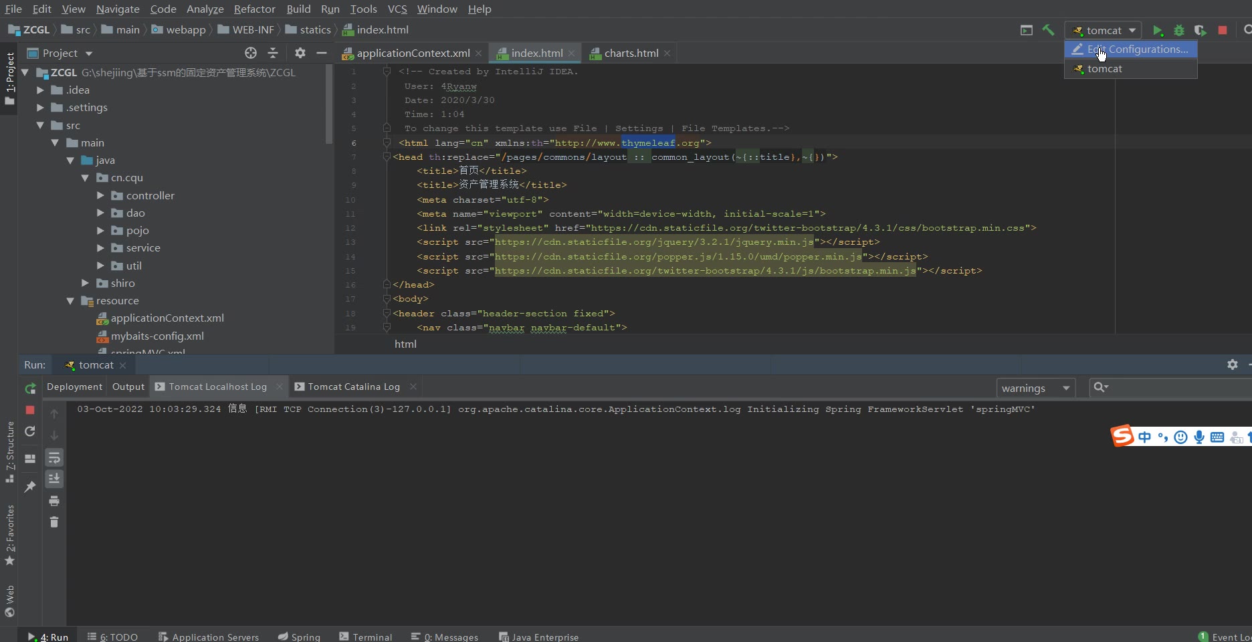Open Project panel settings gear
1252x642 pixels.
(x=300, y=53)
